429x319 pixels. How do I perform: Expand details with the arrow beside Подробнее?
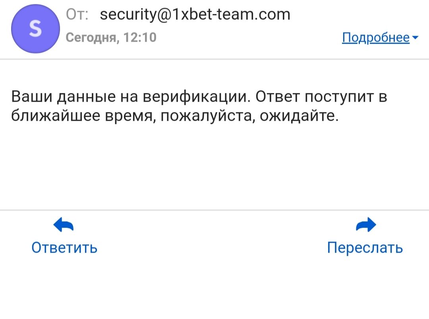point(415,38)
